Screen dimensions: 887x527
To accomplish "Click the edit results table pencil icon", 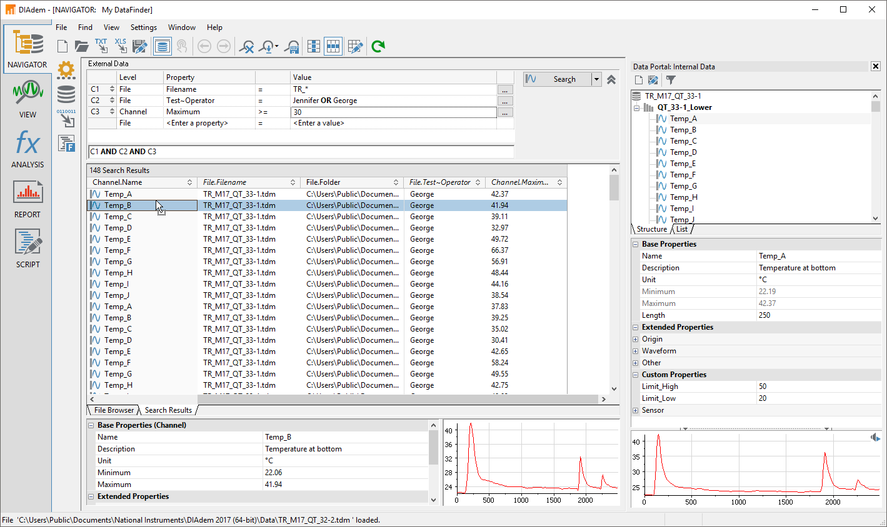I will (x=355, y=46).
